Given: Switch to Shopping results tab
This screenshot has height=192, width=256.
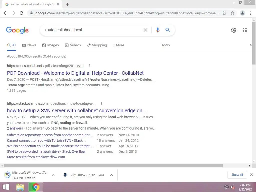Looking at the screenshot, I should pos(97,45).
